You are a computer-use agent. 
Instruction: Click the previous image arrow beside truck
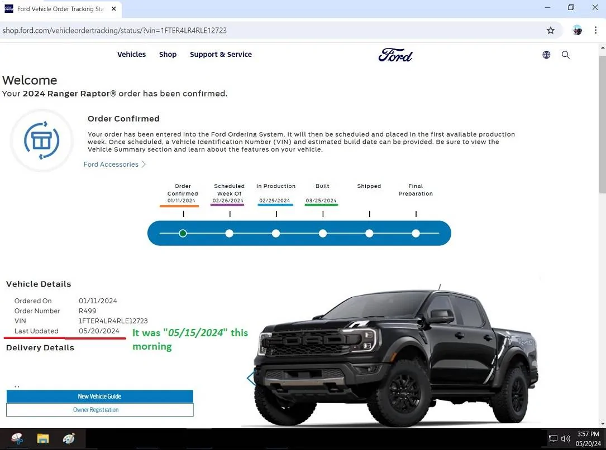coord(251,378)
